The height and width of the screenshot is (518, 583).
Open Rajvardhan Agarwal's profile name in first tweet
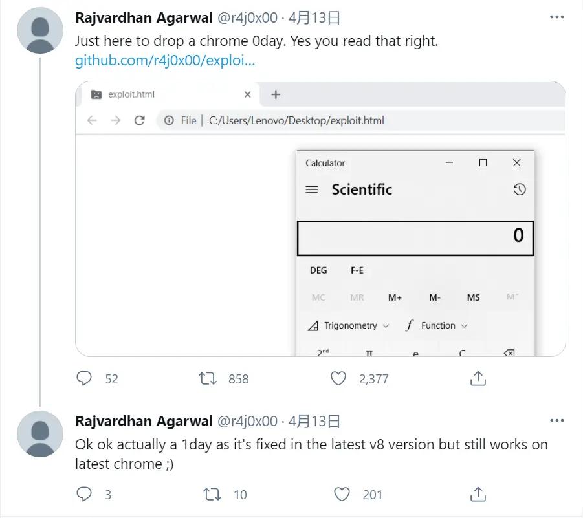pyautogui.click(x=144, y=18)
